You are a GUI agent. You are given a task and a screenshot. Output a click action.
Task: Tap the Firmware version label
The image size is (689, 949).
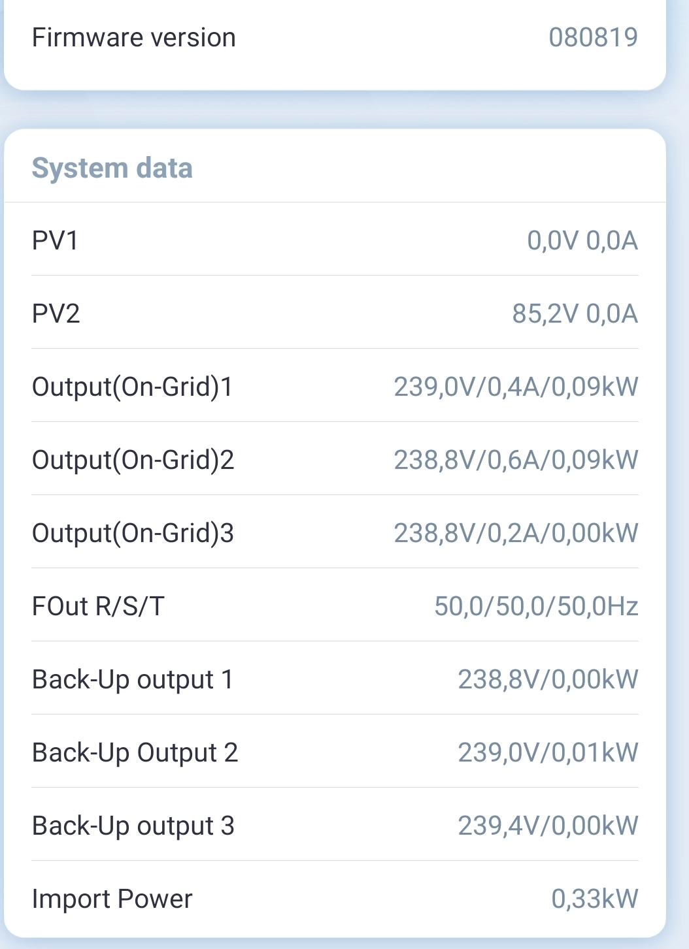(x=133, y=37)
